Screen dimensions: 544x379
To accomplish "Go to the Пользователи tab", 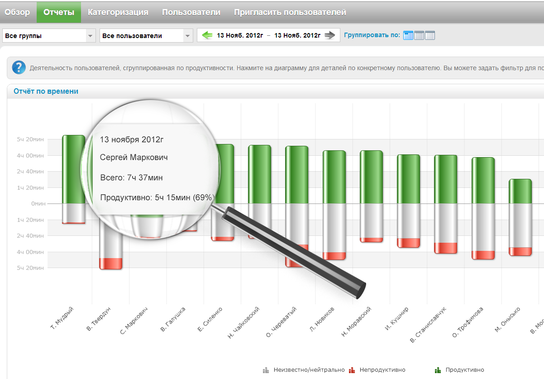I will (x=191, y=12).
